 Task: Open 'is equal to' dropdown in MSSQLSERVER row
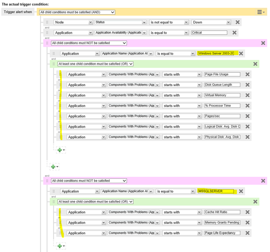coord(176,191)
